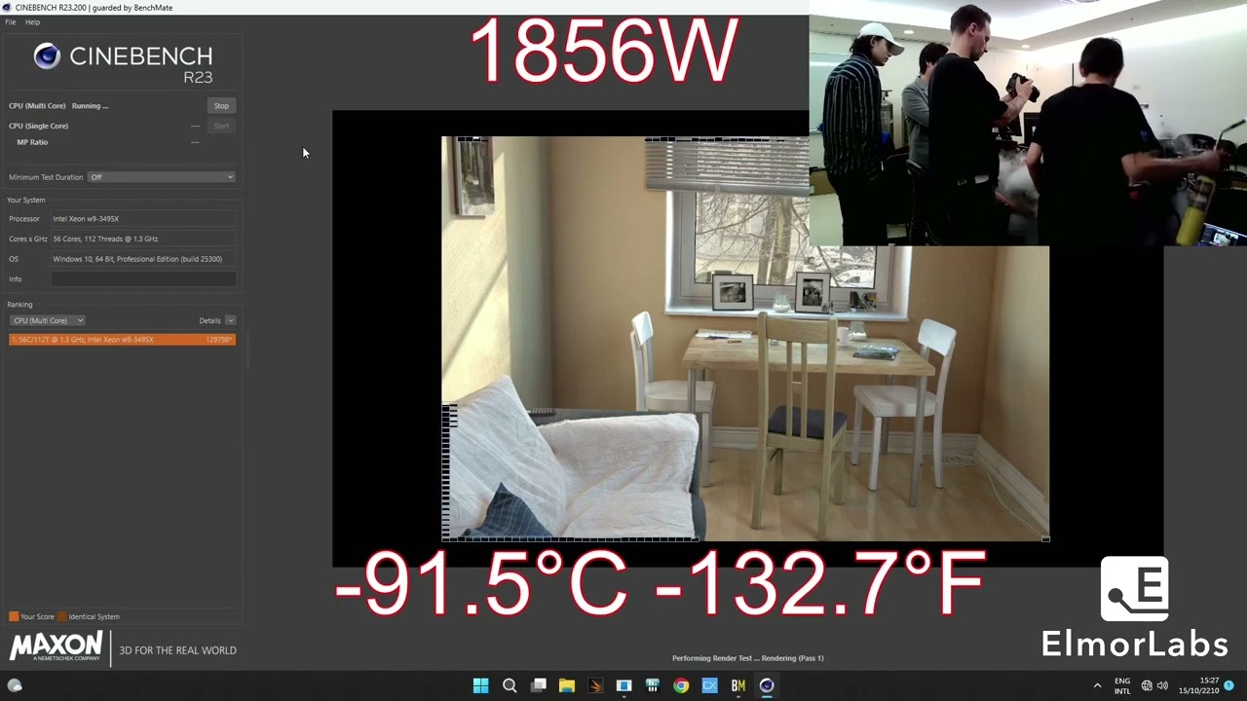Click the Identical System legend swatch
Image resolution: width=1247 pixels, height=701 pixels.
[62, 616]
